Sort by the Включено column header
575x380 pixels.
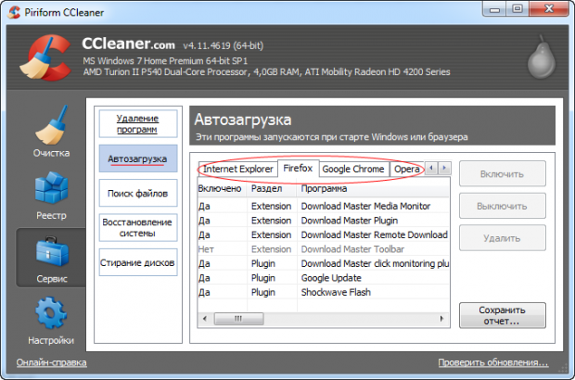223,189
